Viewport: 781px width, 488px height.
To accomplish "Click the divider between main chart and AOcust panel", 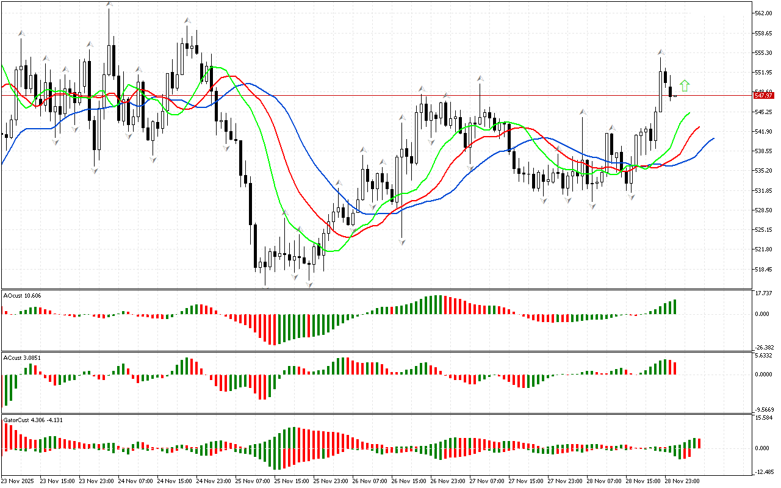I will 375,290.
